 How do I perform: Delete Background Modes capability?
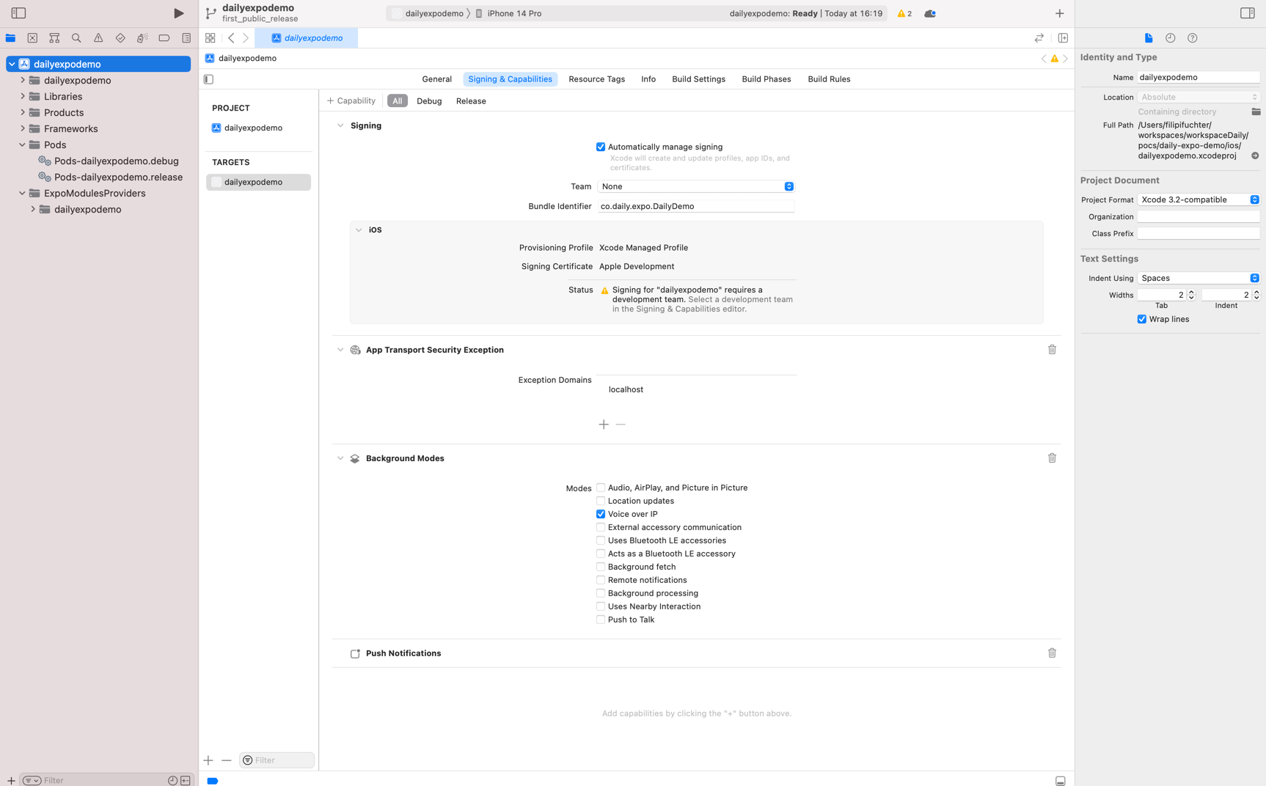click(1052, 458)
